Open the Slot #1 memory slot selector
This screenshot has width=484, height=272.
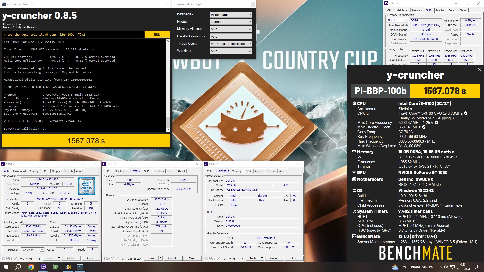[x=398, y=20]
